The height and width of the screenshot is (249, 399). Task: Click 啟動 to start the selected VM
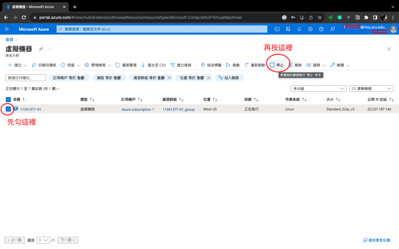[233, 65]
